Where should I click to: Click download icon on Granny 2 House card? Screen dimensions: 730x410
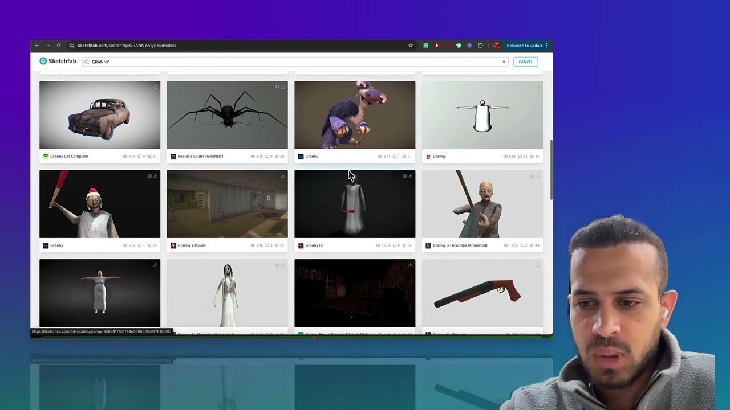283,176
